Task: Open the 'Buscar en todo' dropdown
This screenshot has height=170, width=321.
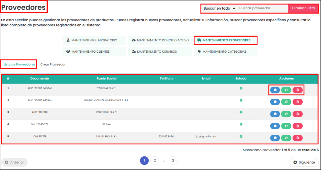Action: point(219,8)
